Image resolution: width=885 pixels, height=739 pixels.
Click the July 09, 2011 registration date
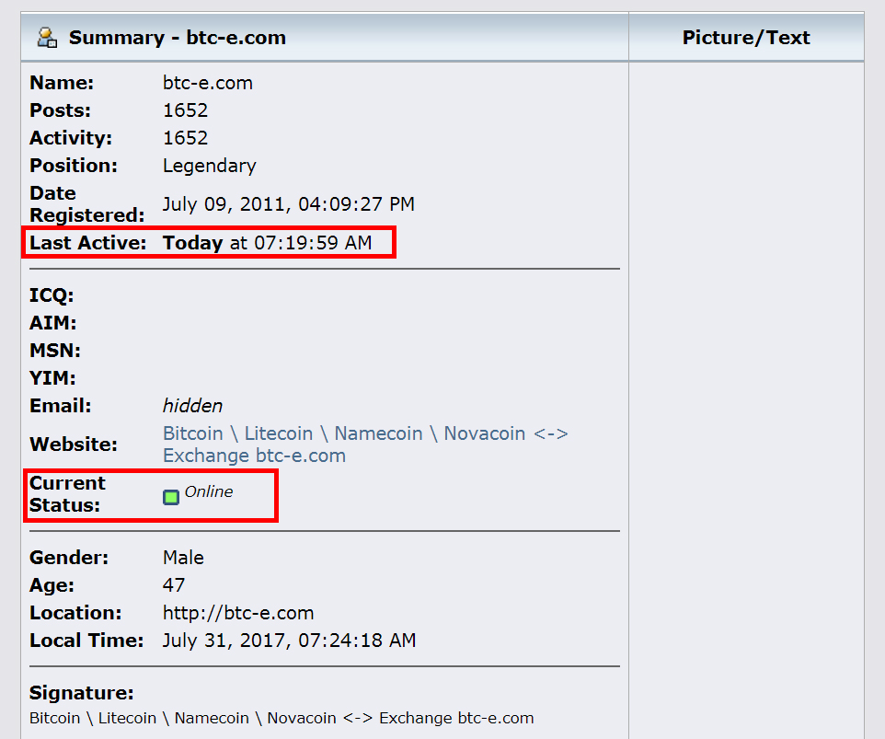[x=288, y=203]
